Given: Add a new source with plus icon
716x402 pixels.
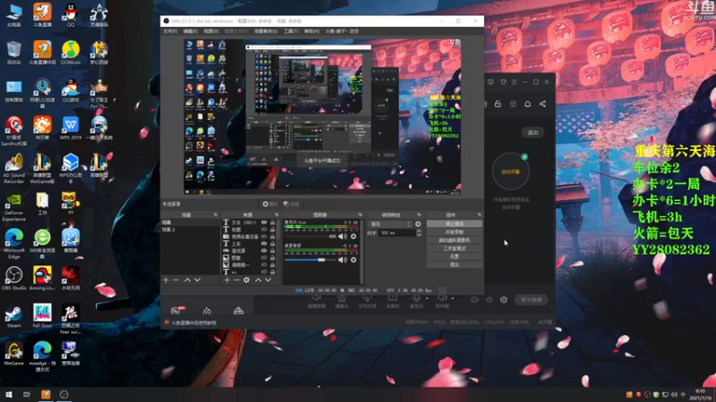Looking at the screenshot, I should [227, 280].
